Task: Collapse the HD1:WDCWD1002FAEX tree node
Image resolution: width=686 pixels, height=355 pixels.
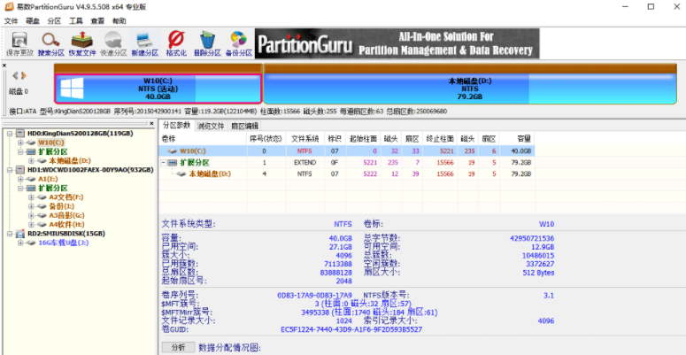Action: tap(10, 170)
